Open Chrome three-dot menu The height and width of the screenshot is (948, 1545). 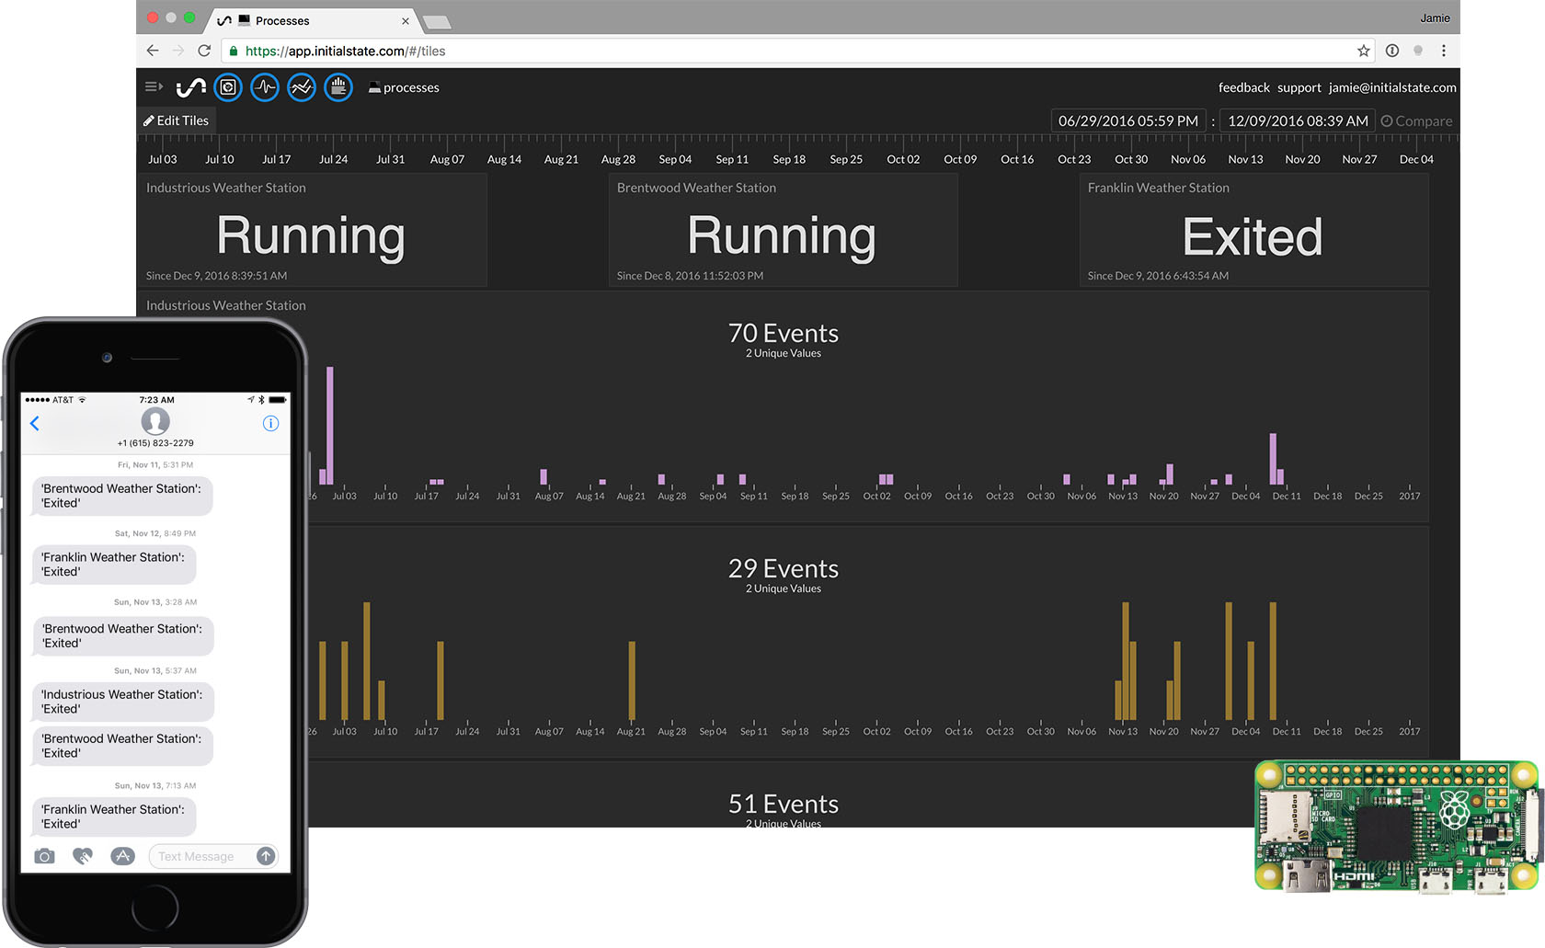click(1443, 51)
